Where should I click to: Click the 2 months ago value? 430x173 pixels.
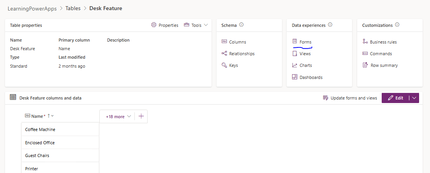point(72,66)
